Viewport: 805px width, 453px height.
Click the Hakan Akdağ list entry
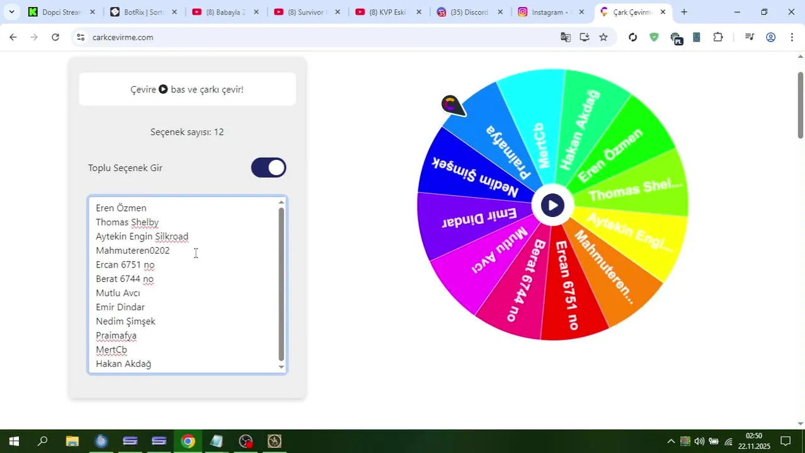tap(123, 364)
